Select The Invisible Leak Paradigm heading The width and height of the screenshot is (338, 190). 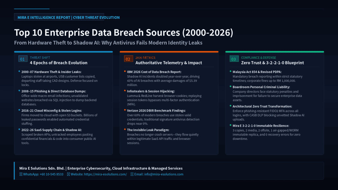pos(148,130)
